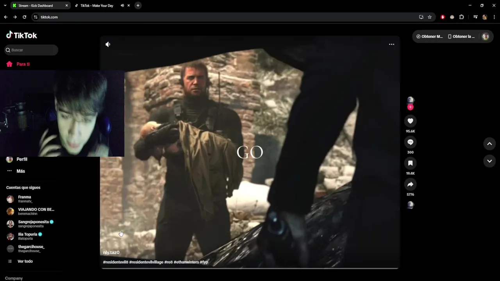The width and height of the screenshot is (500, 281).
Task: Reload the page
Action: click(24, 17)
